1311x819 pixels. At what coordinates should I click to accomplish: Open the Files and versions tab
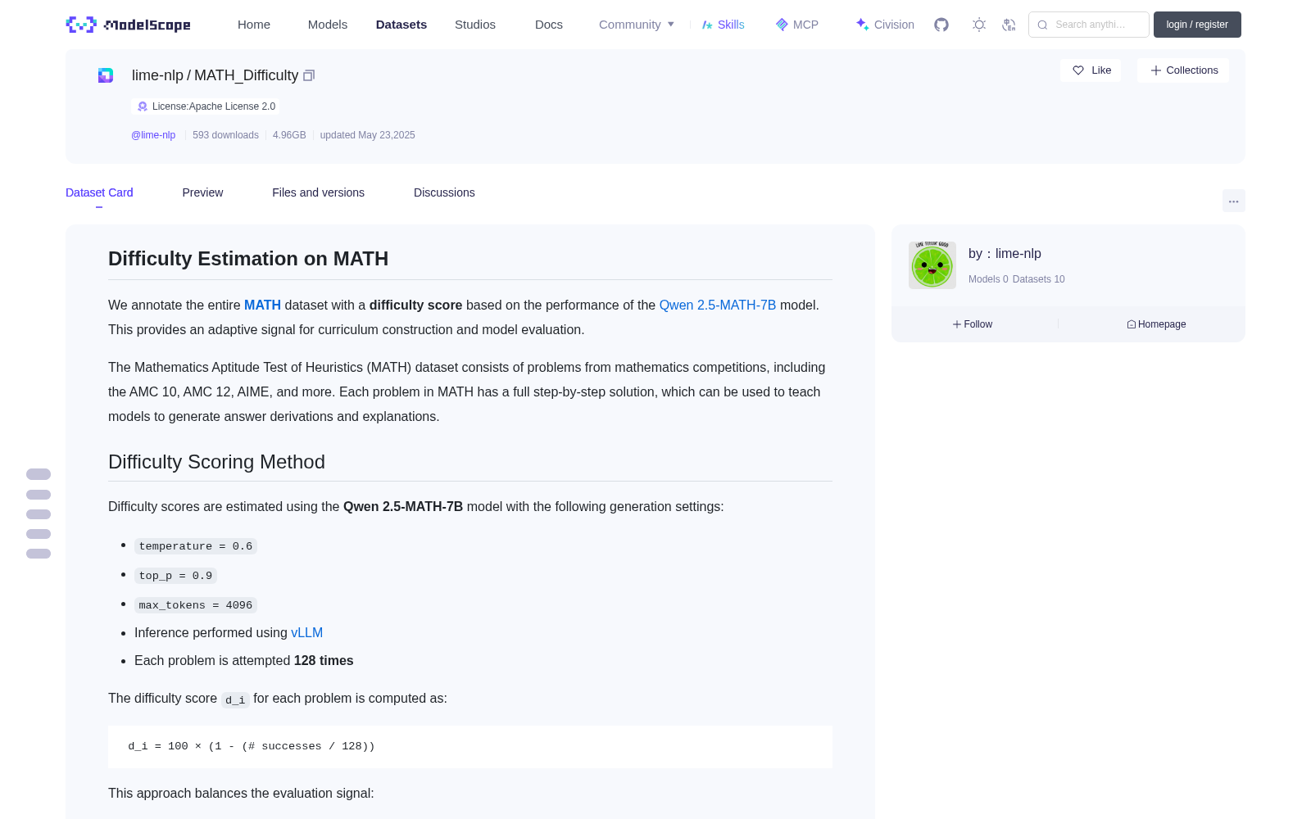click(x=318, y=192)
